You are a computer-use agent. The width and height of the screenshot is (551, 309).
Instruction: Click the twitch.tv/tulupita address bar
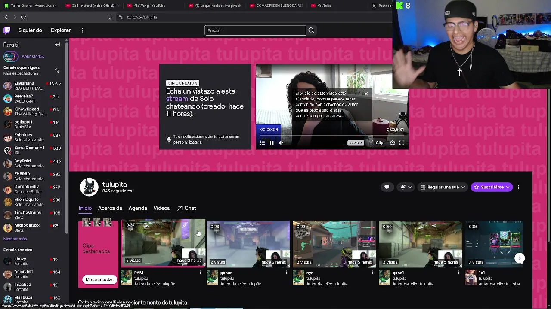click(254, 17)
